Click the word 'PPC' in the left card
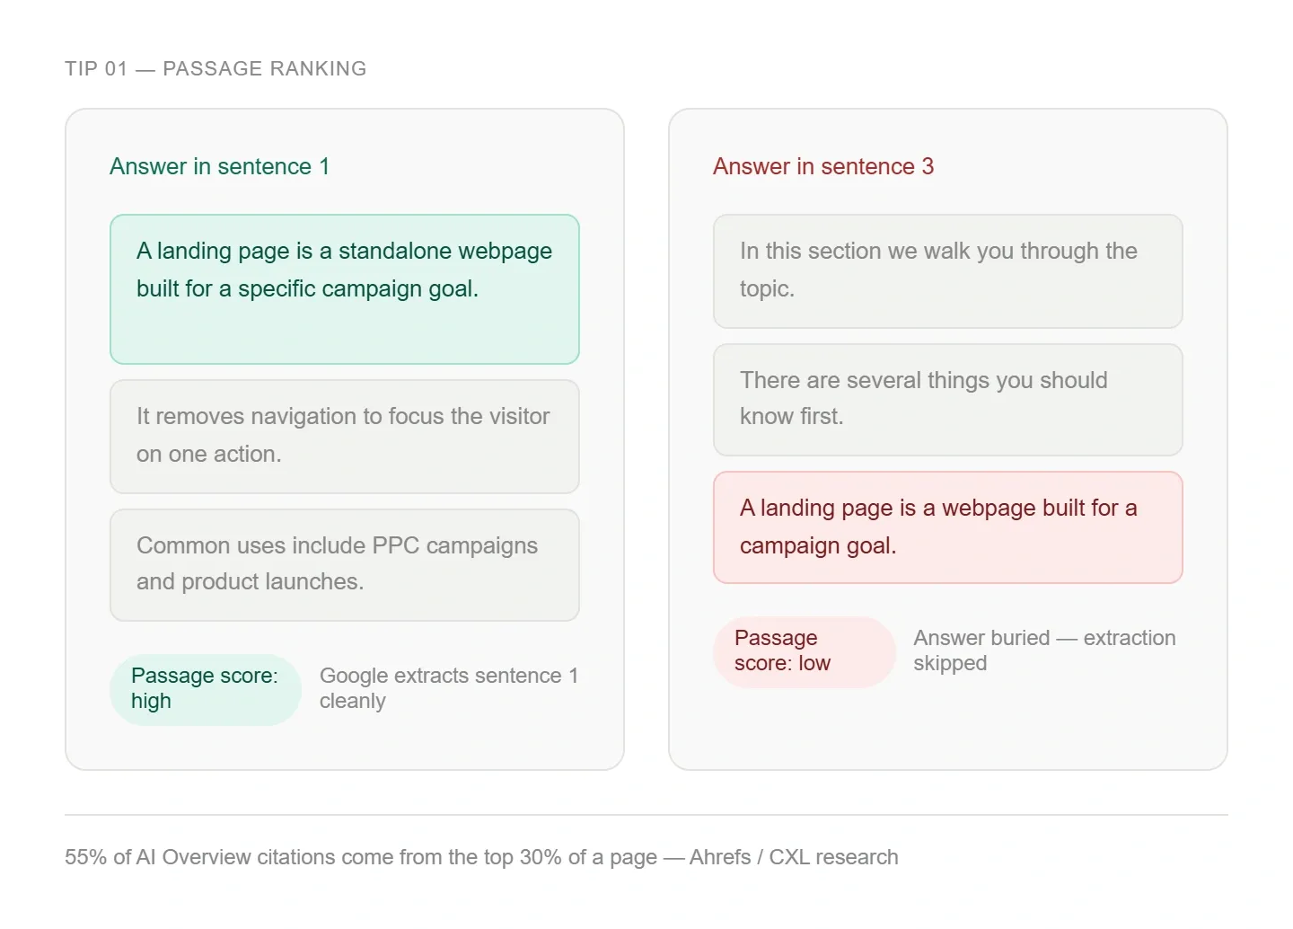 click(x=395, y=546)
